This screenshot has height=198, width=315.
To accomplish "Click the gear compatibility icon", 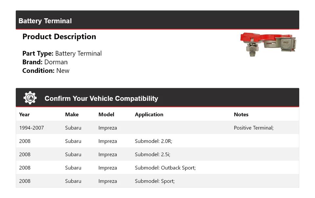I will pyautogui.click(x=30, y=98).
